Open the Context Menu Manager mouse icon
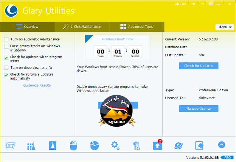Viewport: 236px width, 162px height. click(73, 145)
